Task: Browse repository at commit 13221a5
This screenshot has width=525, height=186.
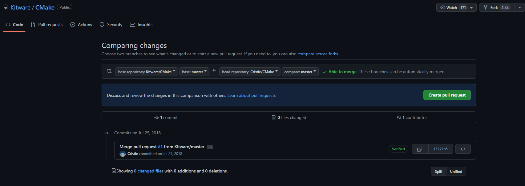Action: click(x=463, y=149)
